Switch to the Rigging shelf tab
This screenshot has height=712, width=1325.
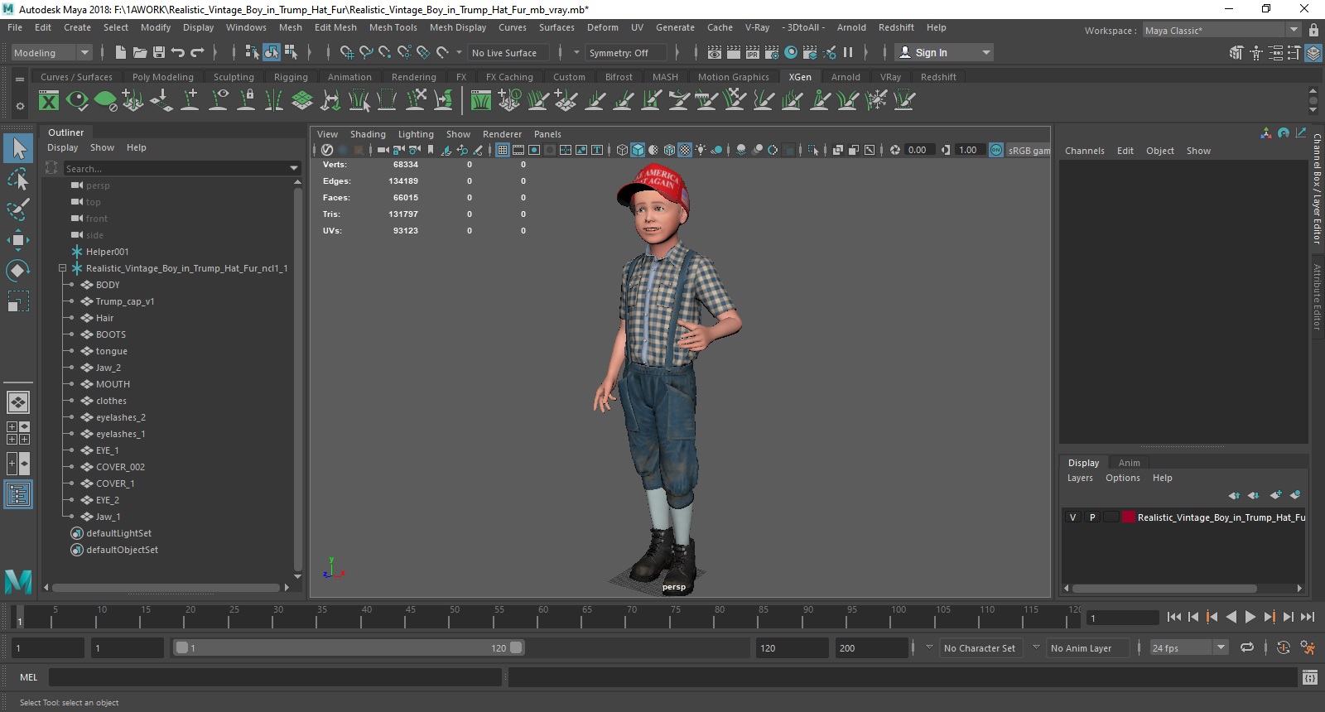(291, 77)
